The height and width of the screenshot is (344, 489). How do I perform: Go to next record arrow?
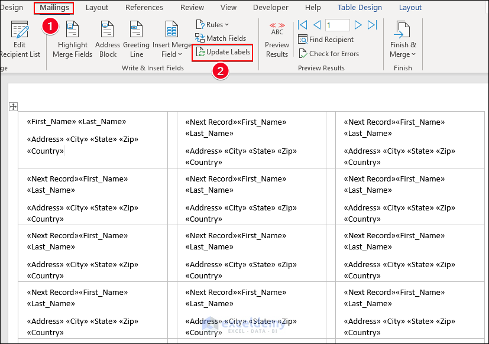click(358, 25)
